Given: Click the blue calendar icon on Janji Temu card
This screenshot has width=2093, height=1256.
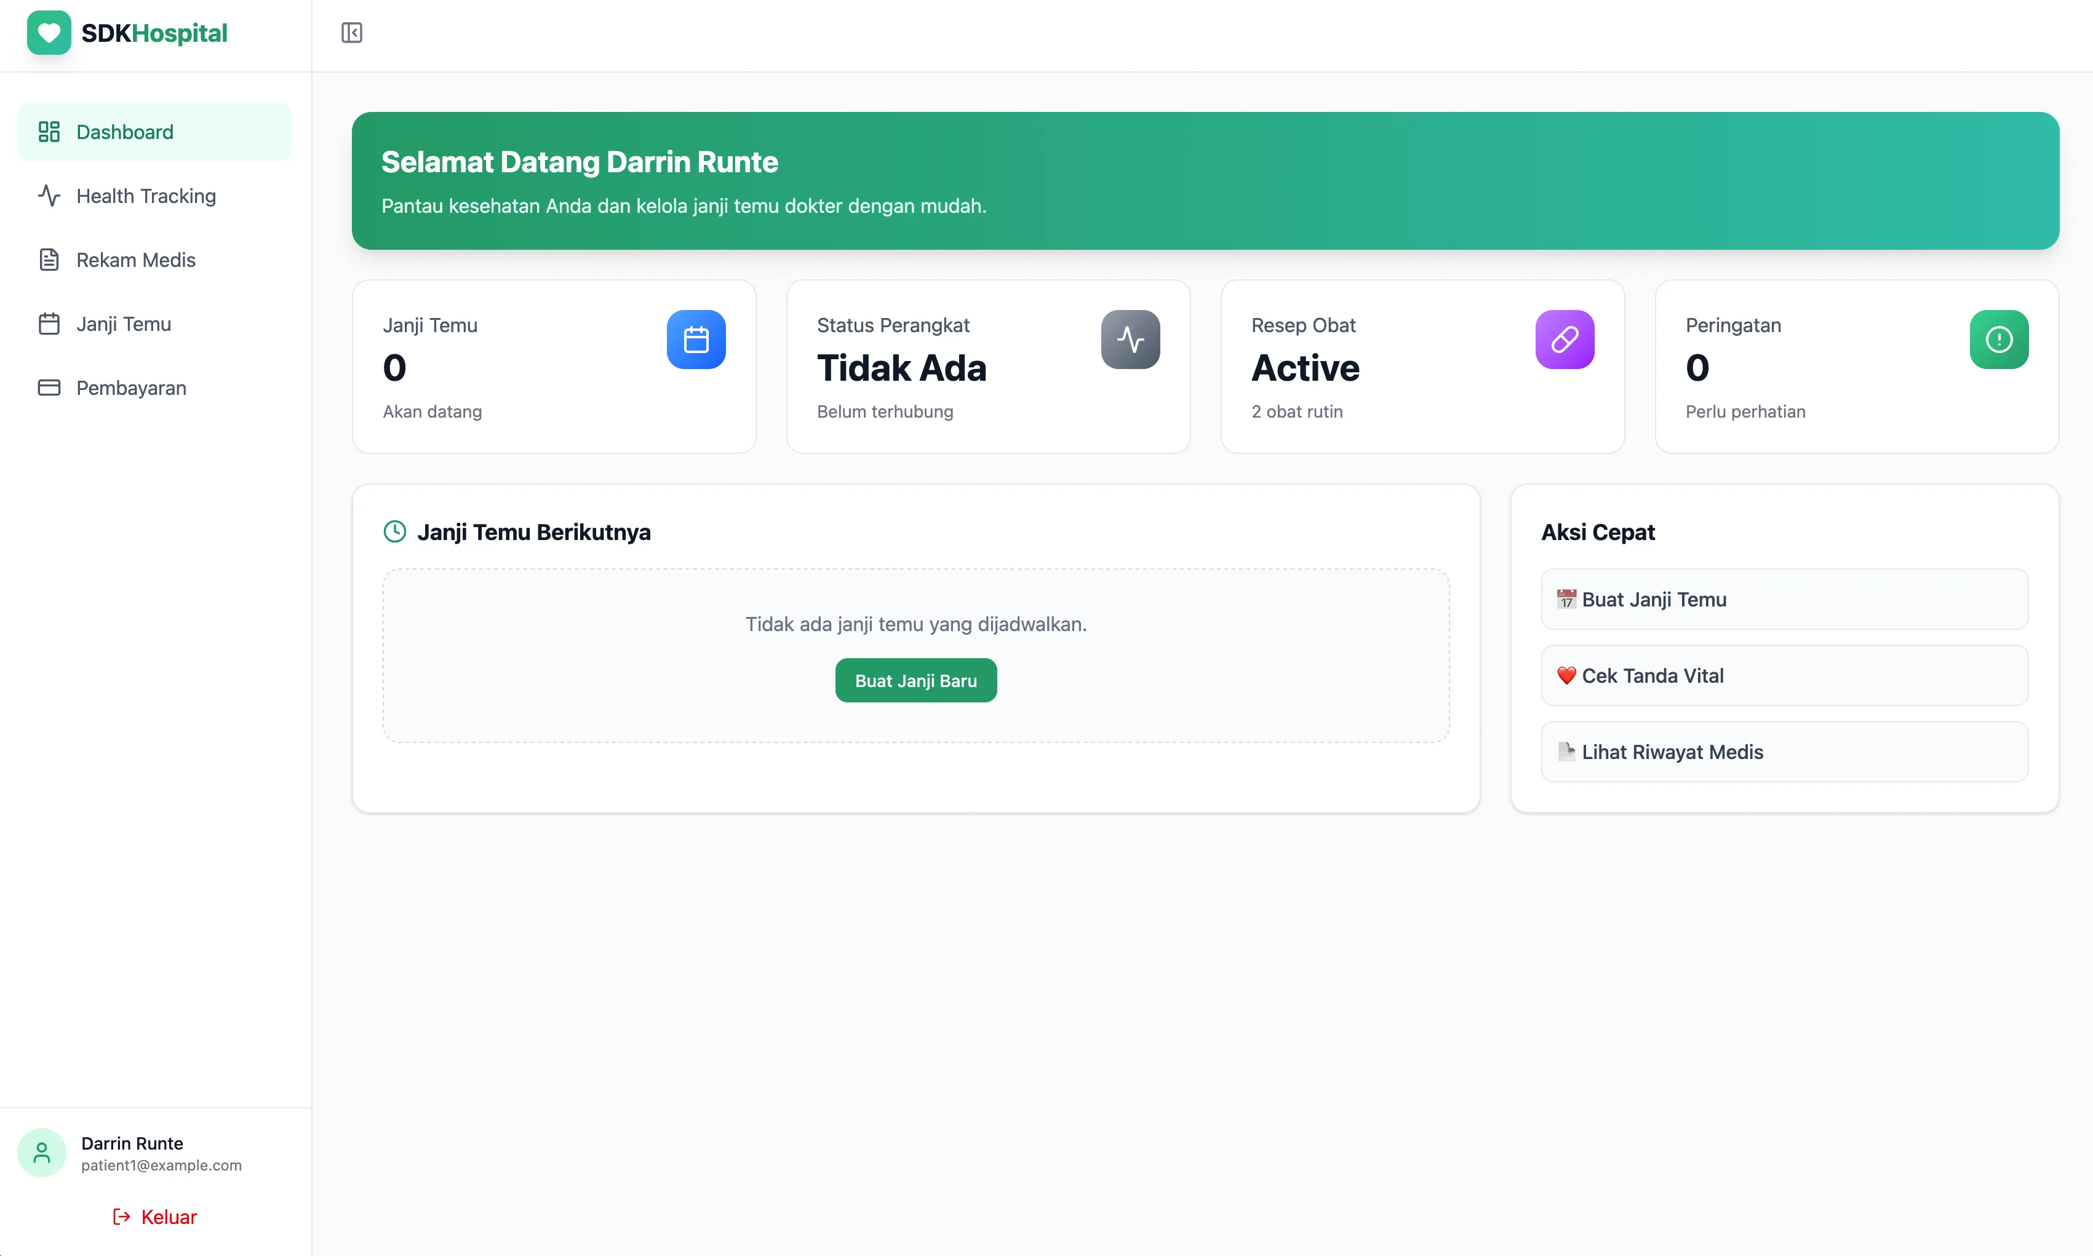Looking at the screenshot, I should point(696,338).
